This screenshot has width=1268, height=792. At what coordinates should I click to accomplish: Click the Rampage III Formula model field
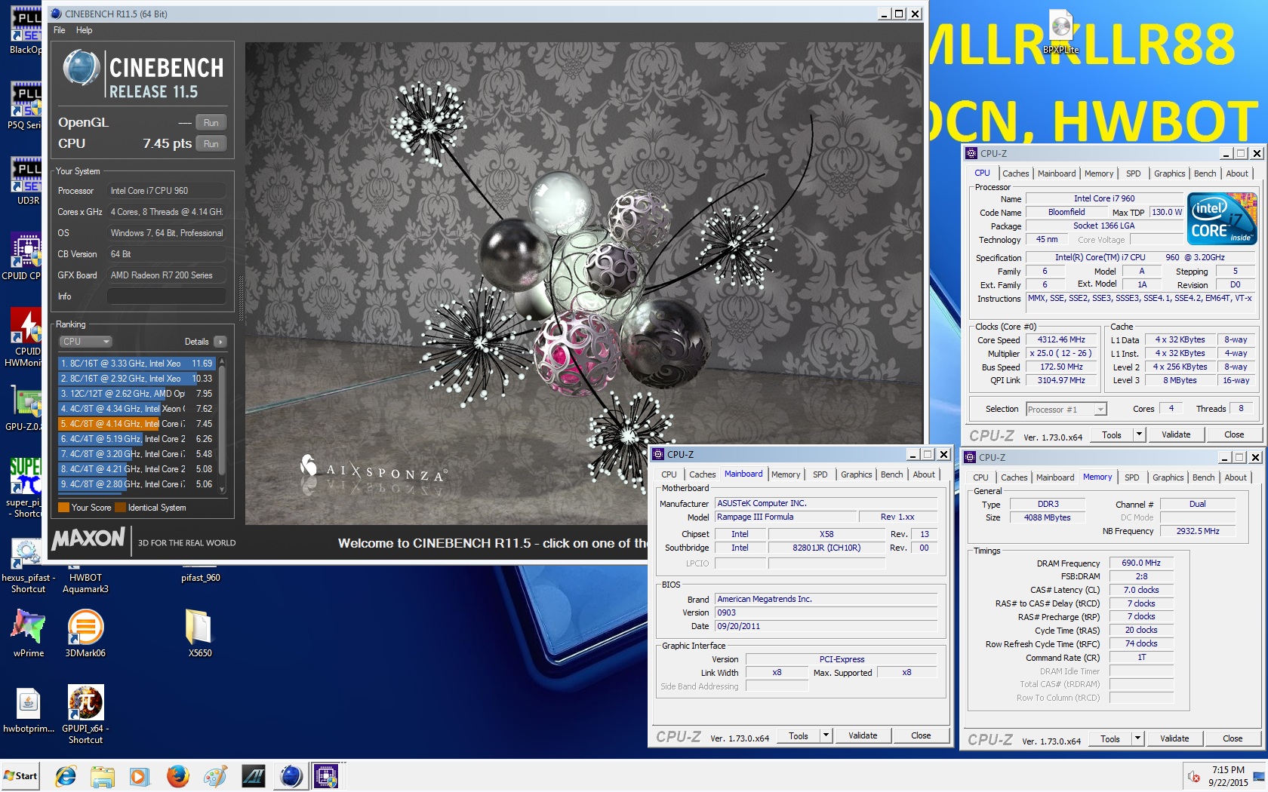(786, 517)
